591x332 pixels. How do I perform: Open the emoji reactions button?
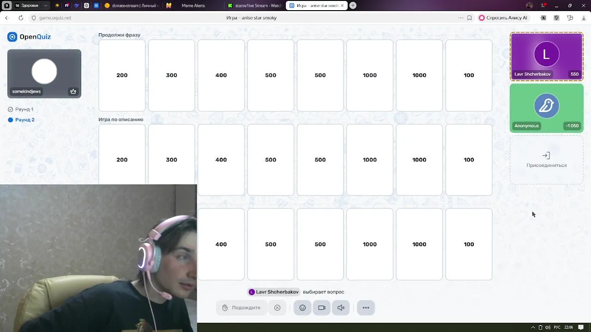(x=302, y=308)
